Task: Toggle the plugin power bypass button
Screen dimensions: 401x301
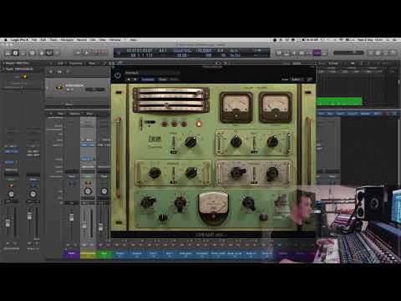Action: click(x=118, y=75)
